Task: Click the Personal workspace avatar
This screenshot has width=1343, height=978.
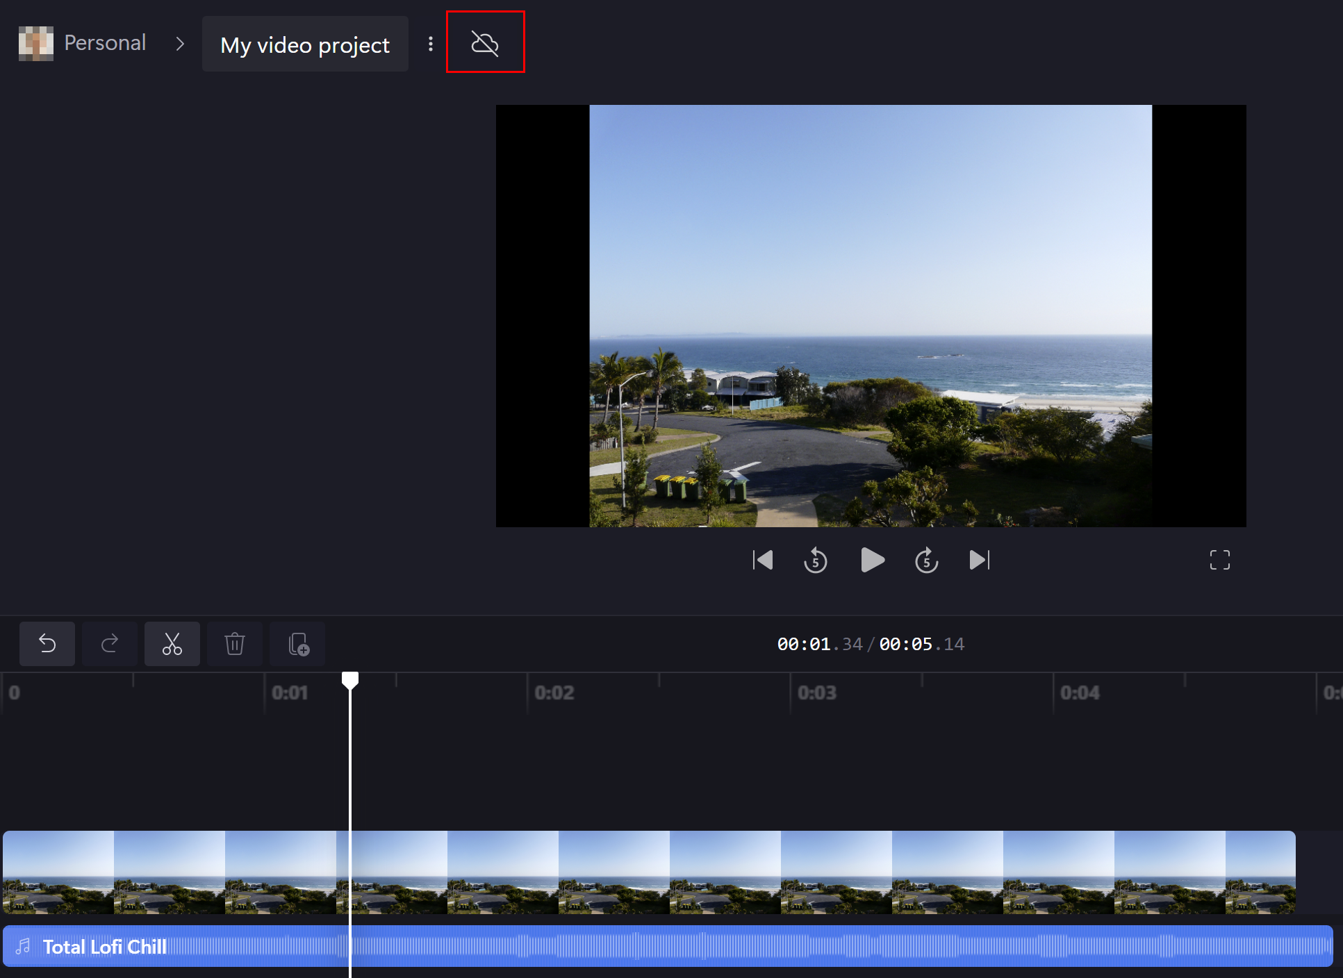Action: [x=35, y=43]
